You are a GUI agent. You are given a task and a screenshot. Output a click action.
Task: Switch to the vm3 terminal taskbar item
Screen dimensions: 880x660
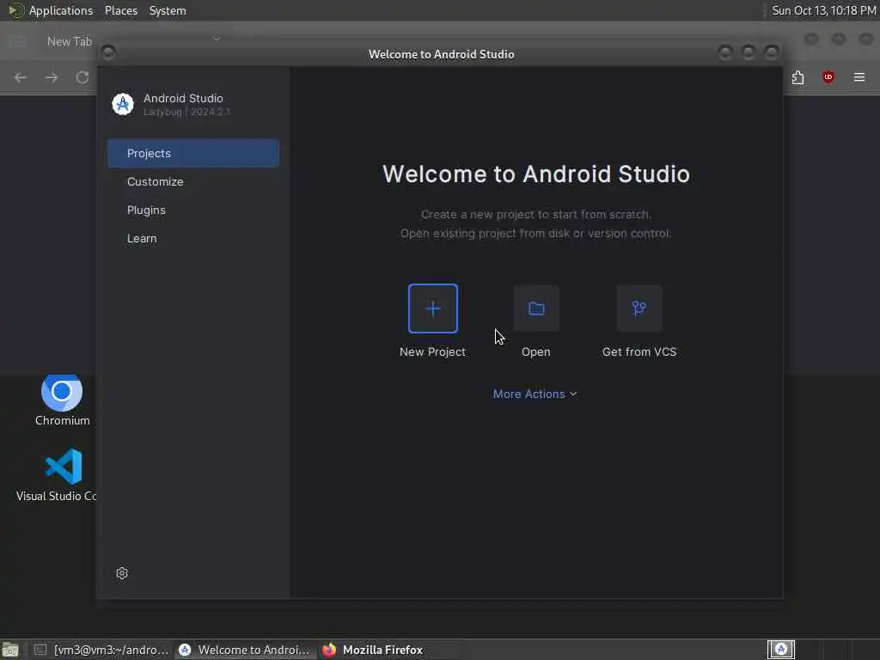tap(101, 650)
